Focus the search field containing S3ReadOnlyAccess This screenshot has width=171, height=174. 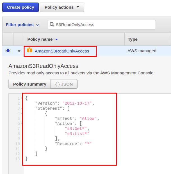(104, 25)
